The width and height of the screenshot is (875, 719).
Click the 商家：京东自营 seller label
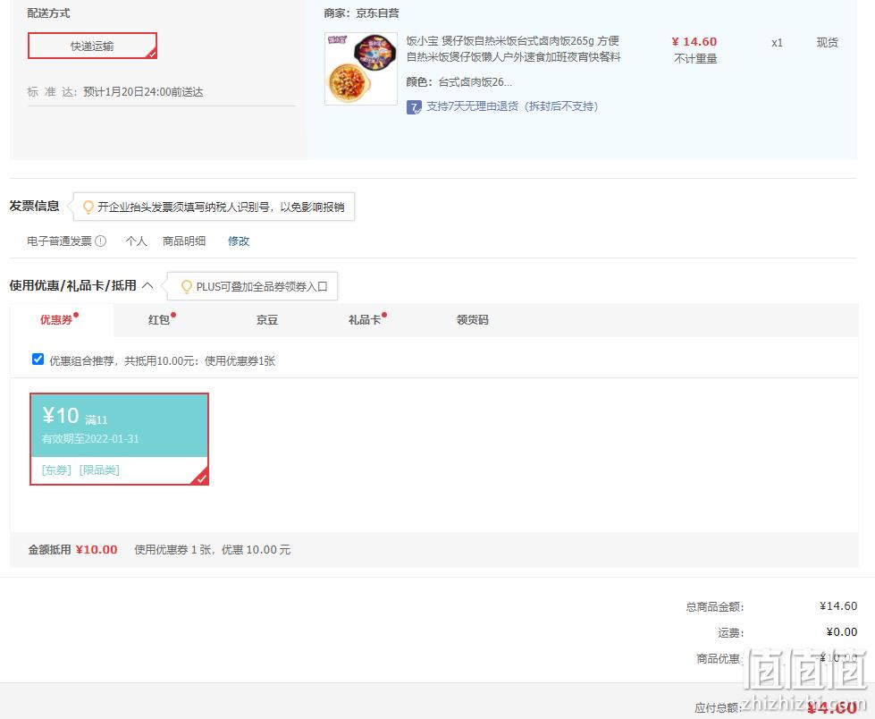pyautogui.click(x=362, y=13)
